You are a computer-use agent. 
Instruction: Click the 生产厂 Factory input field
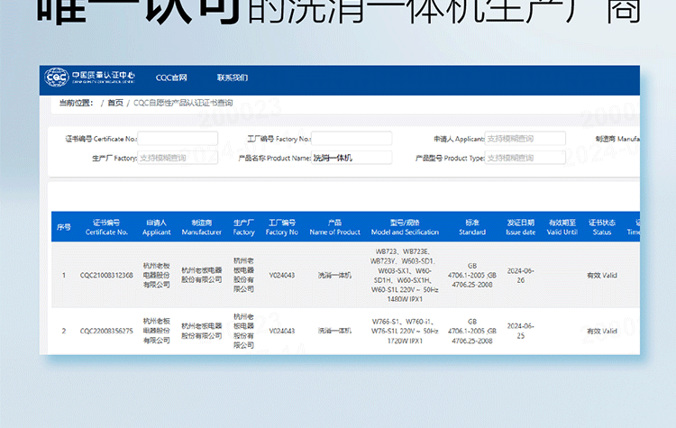coord(178,159)
